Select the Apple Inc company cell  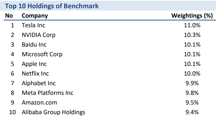click(34, 64)
